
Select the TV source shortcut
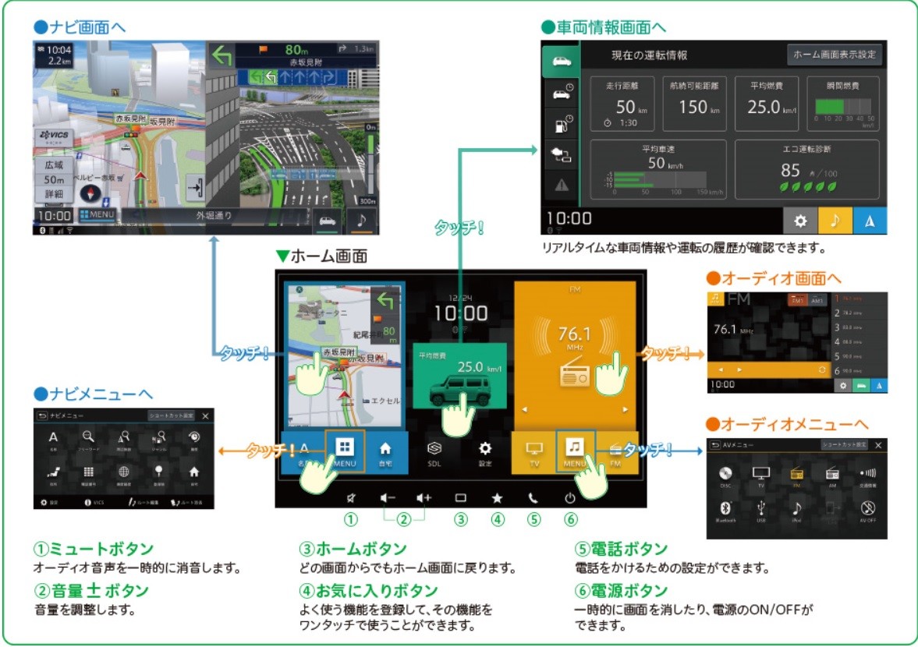click(x=534, y=453)
